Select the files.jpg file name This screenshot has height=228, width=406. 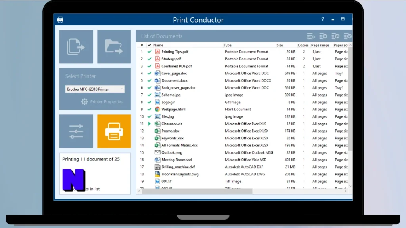[x=168, y=117]
